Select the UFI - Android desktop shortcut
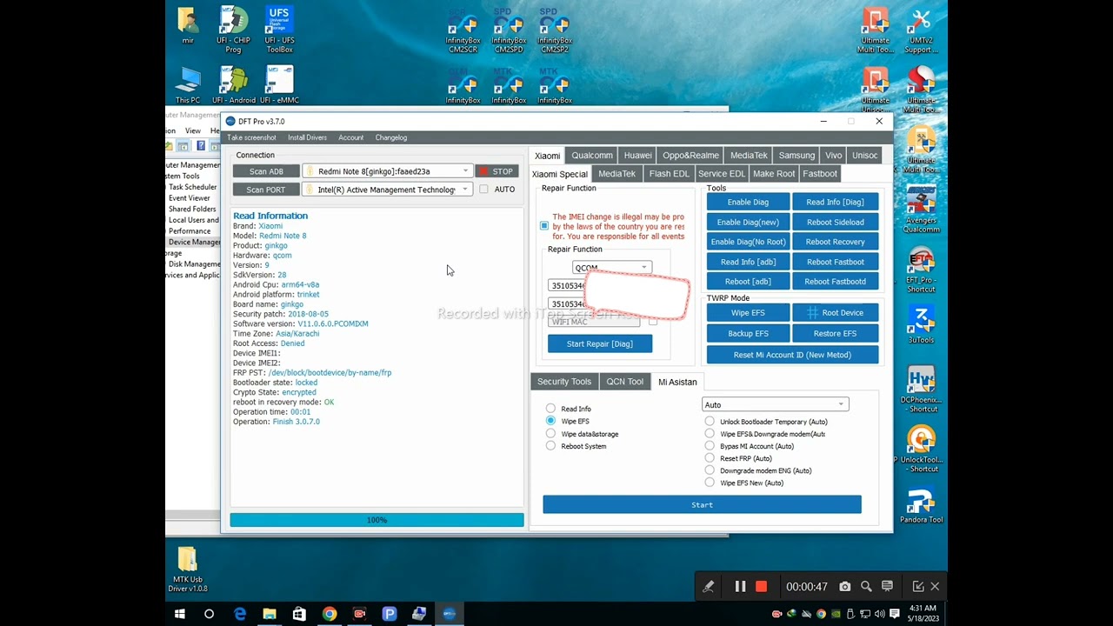This screenshot has height=626, width=1113. click(x=233, y=85)
